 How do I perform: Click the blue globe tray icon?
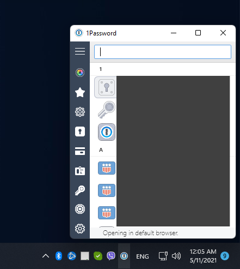pyautogui.click(x=72, y=256)
